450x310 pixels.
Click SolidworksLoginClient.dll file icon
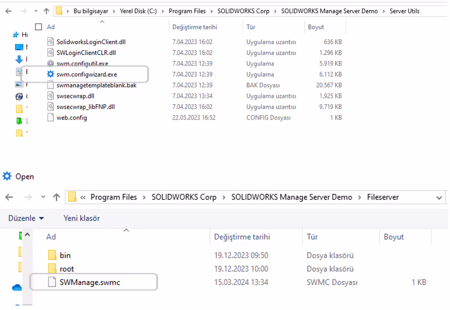point(51,42)
